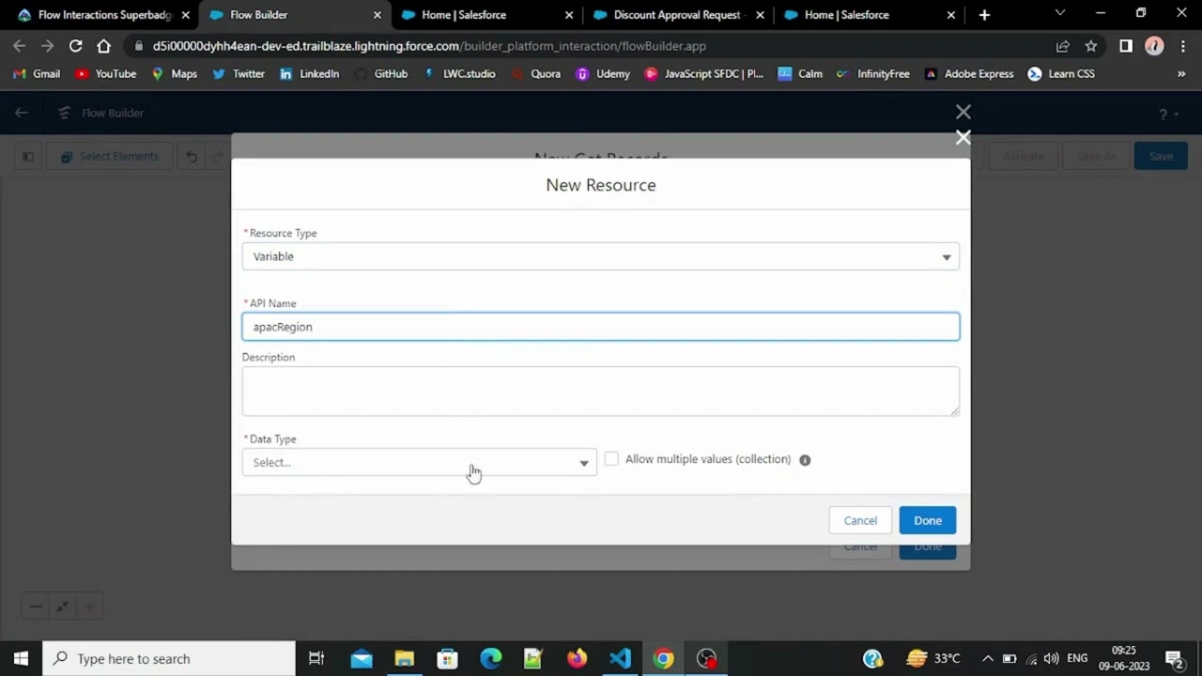Open the Chrome tab search chevron
This screenshot has width=1202, height=676.
(1060, 13)
